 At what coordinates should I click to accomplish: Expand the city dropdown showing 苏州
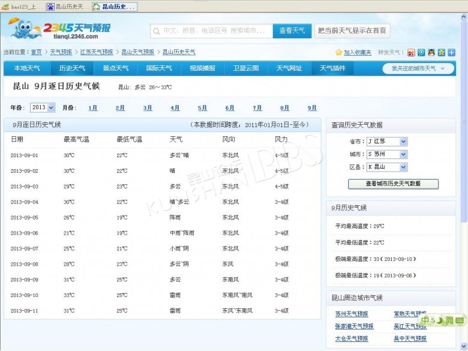click(403, 154)
